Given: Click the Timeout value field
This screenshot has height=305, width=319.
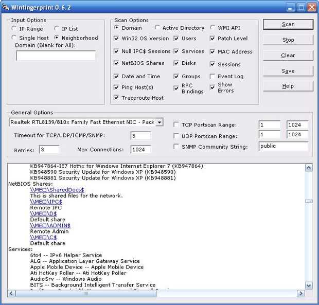Looking at the screenshot, I should coord(141,136).
